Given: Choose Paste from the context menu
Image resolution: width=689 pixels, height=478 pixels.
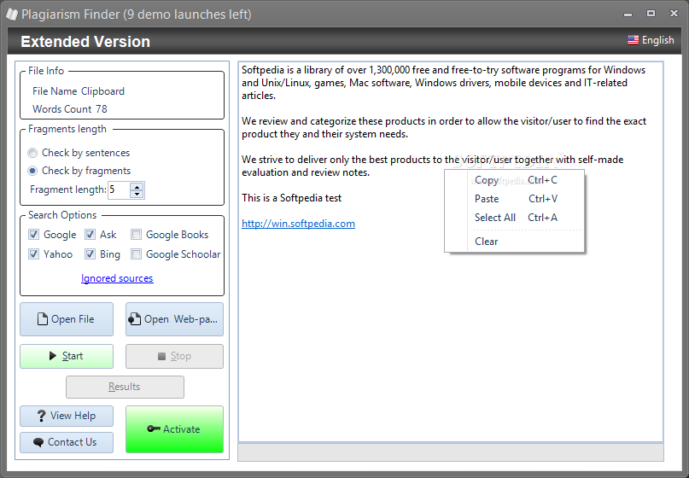Looking at the screenshot, I should (515, 199).
